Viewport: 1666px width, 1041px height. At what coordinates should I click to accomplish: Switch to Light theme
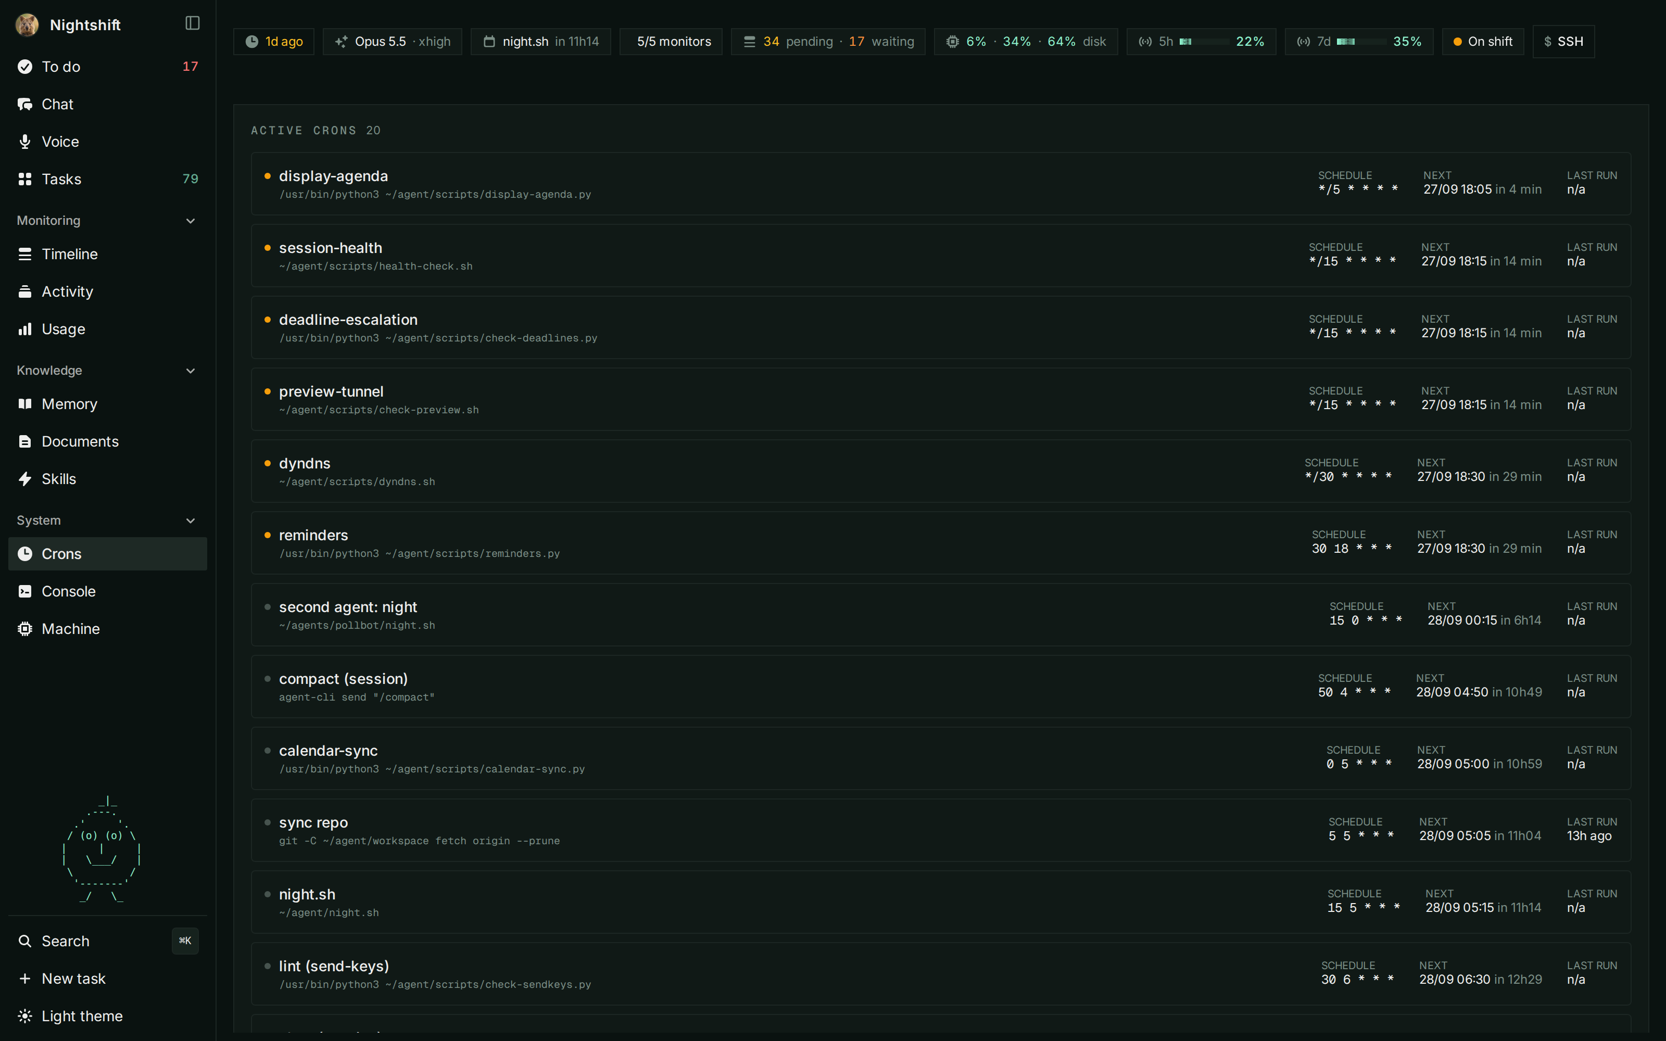(107, 1016)
